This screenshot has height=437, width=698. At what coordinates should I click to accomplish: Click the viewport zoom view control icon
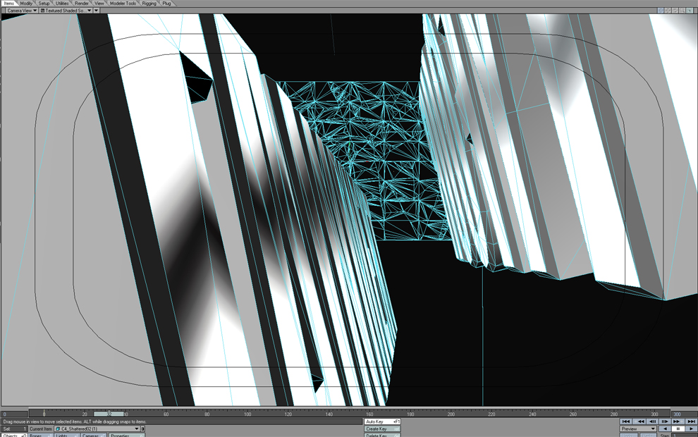(x=682, y=11)
